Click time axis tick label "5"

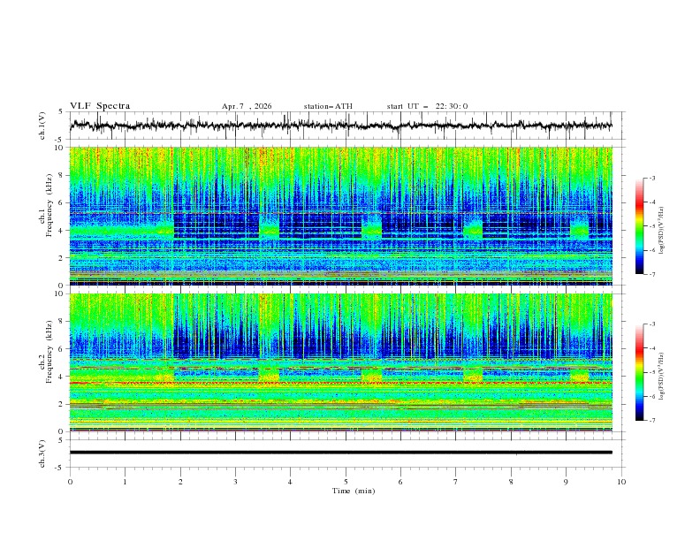tap(346, 482)
